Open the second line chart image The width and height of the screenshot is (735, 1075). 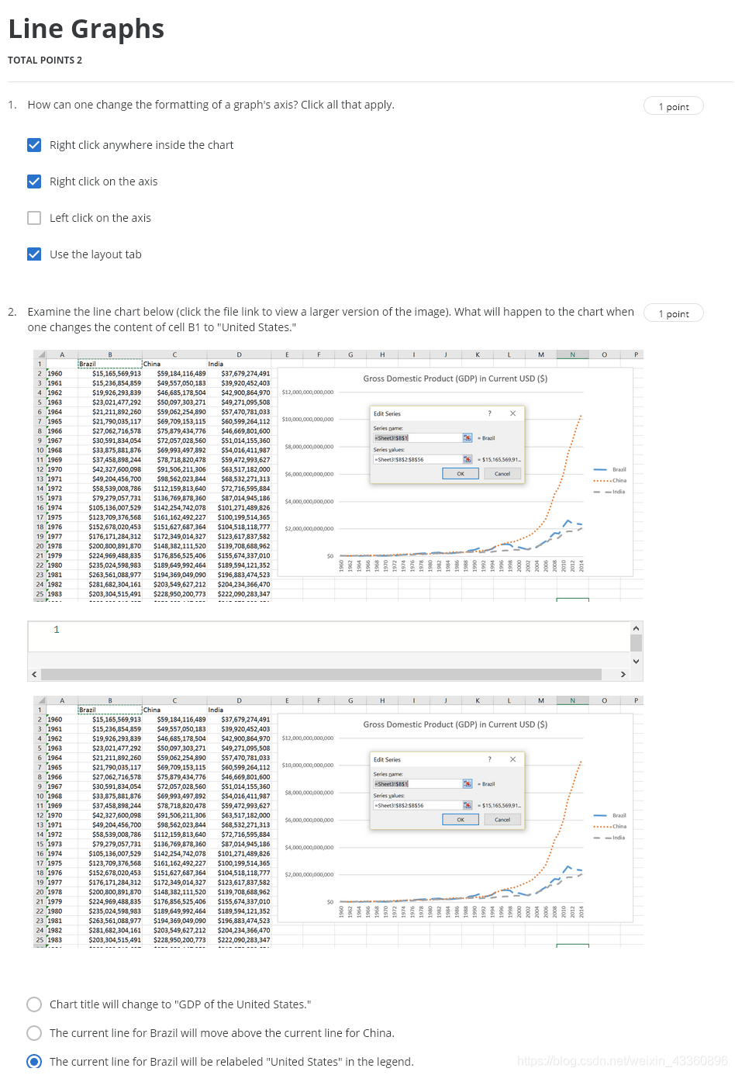[x=339, y=822]
